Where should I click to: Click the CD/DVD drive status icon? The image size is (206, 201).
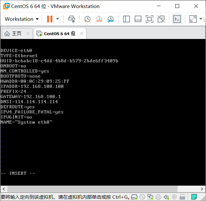pos(142,197)
